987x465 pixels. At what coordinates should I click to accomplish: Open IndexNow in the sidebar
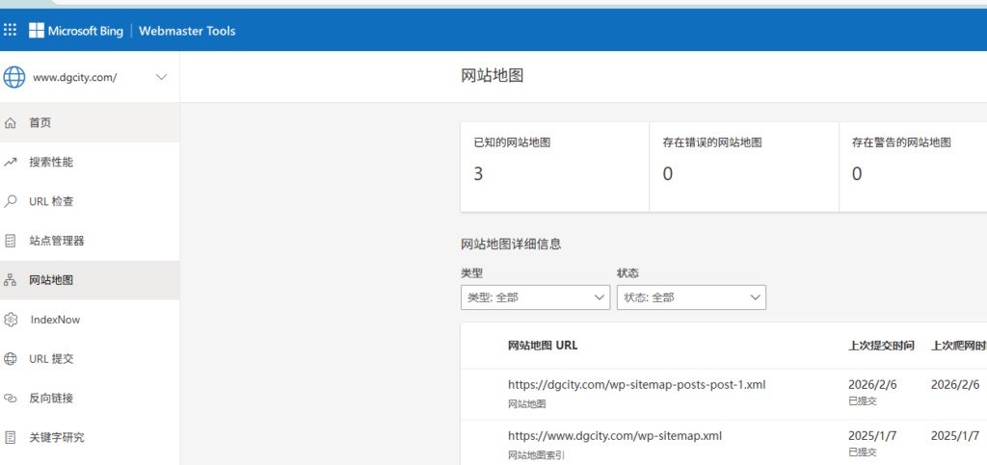[90, 320]
